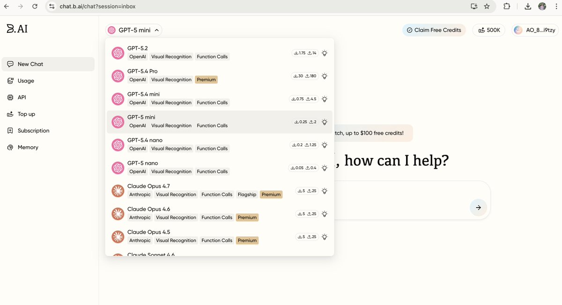Reload the page with the refresh icon
This screenshot has width=562, height=305.
tap(35, 7)
